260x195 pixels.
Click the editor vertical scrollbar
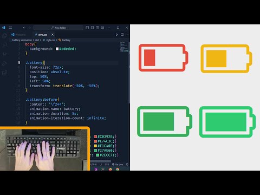[x=129, y=72]
